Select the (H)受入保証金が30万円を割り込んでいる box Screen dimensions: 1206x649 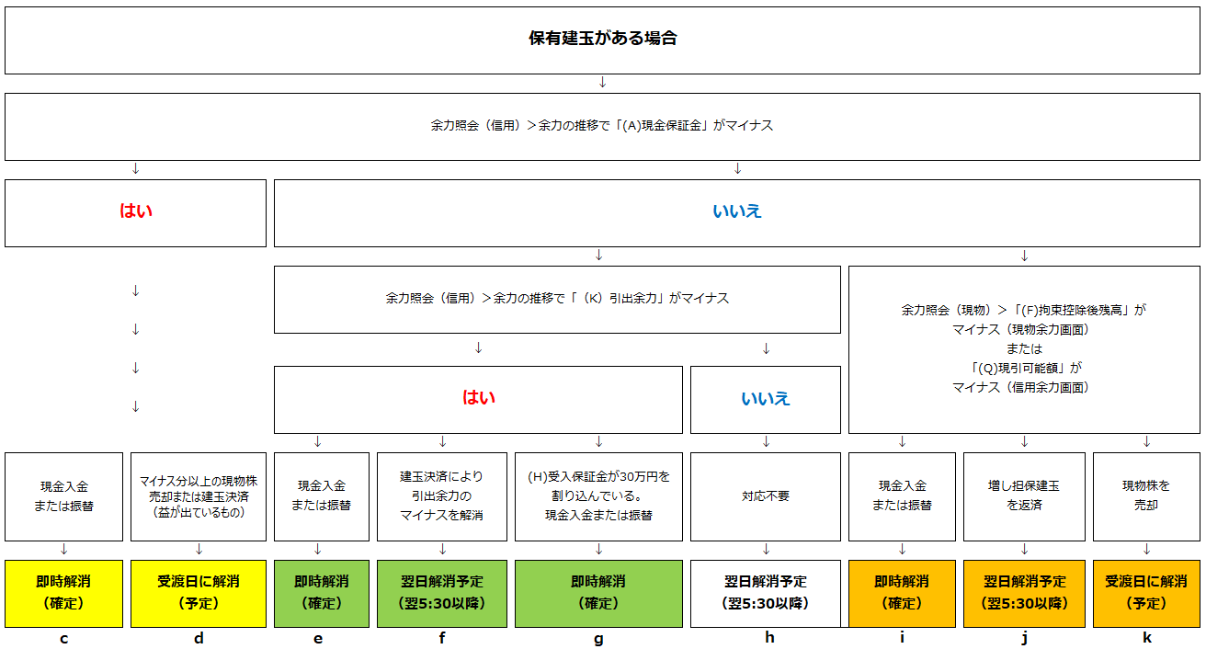(598, 495)
